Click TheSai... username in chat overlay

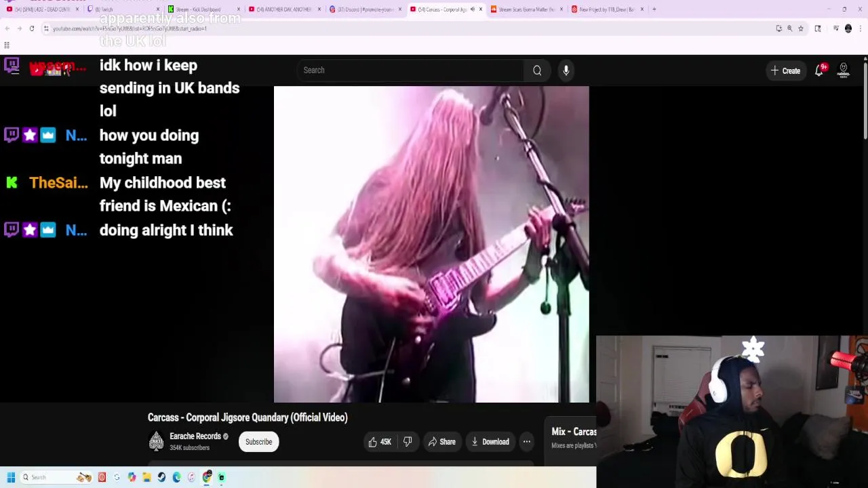(58, 183)
